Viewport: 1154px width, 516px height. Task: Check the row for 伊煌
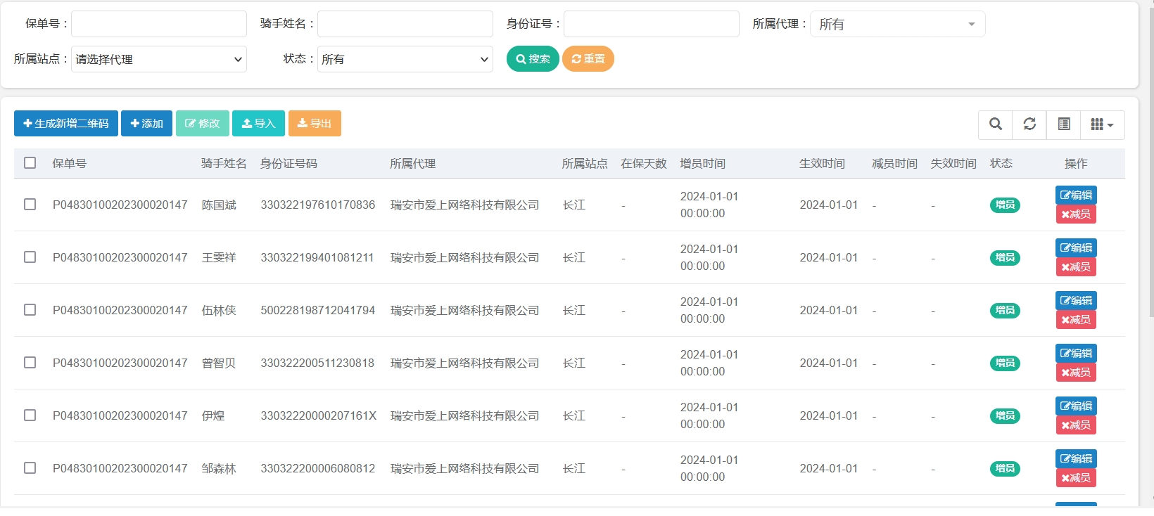click(30, 415)
